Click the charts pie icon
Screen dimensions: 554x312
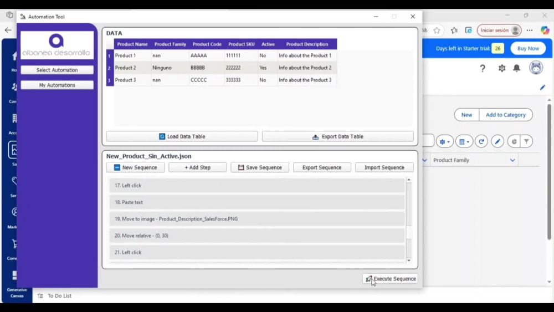pyautogui.click(x=514, y=142)
